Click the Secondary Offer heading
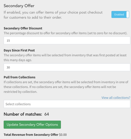 click(19, 6)
